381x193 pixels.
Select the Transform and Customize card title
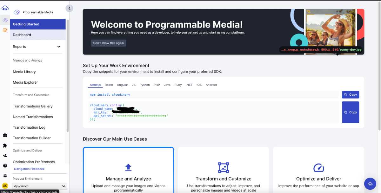point(224,179)
